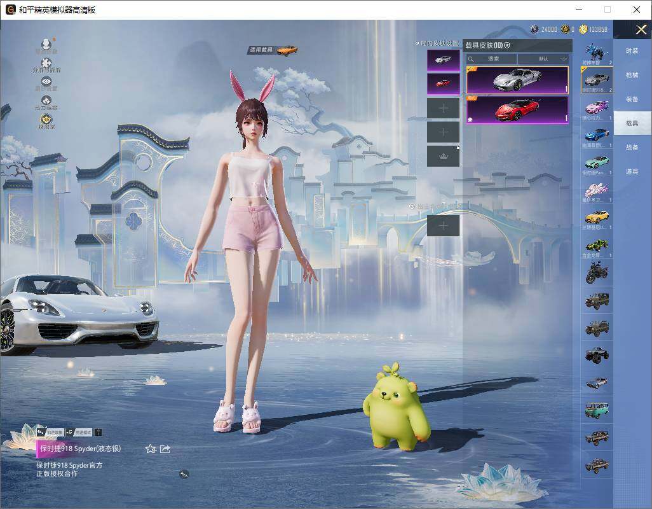Viewport: 652px width, 509px height.
Task: Click the silver coin 24000 balance
Action: point(544,29)
